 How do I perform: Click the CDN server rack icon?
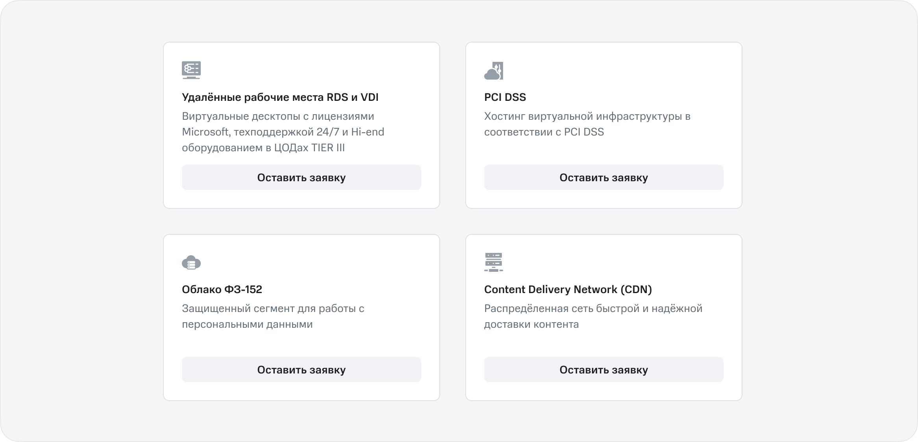pyautogui.click(x=494, y=262)
